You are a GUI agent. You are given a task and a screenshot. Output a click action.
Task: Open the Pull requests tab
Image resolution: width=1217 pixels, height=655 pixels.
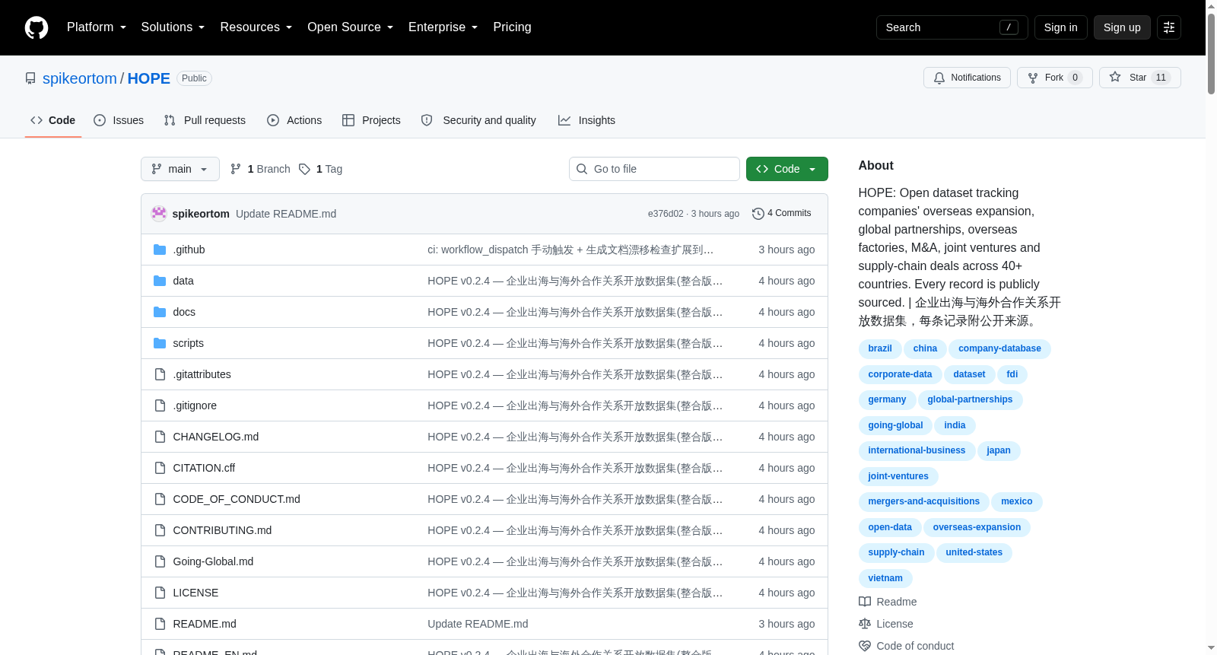(205, 120)
